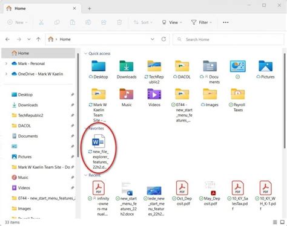Collapse the Recent section
This screenshot has width=287, height=226.
[85, 175]
